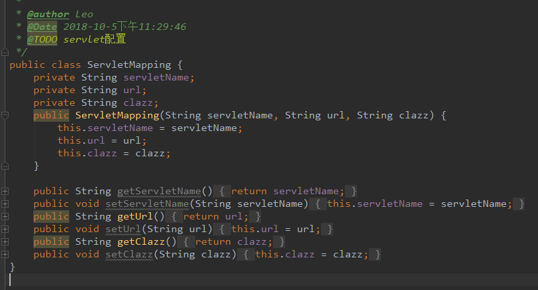Click the author name Leo
538x290 pixels.
coord(84,15)
